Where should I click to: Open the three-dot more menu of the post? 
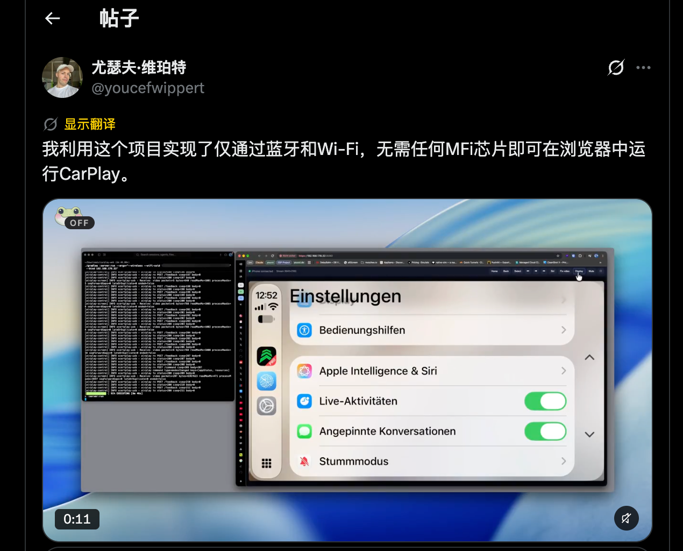pyautogui.click(x=643, y=67)
